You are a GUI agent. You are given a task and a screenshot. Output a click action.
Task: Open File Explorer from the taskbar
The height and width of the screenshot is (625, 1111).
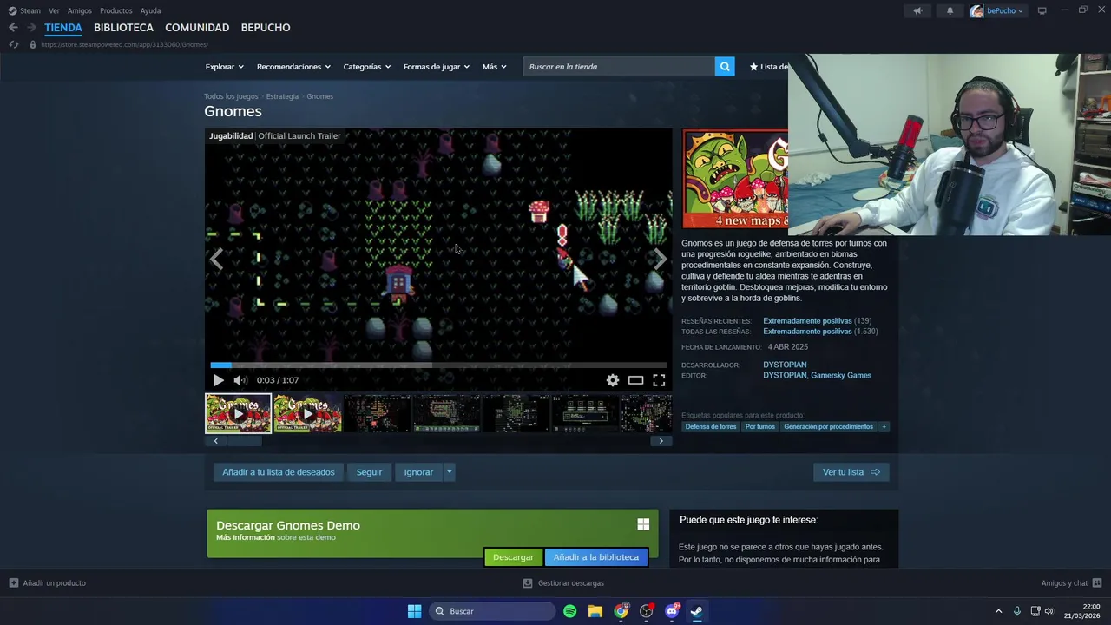pyautogui.click(x=595, y=611)
